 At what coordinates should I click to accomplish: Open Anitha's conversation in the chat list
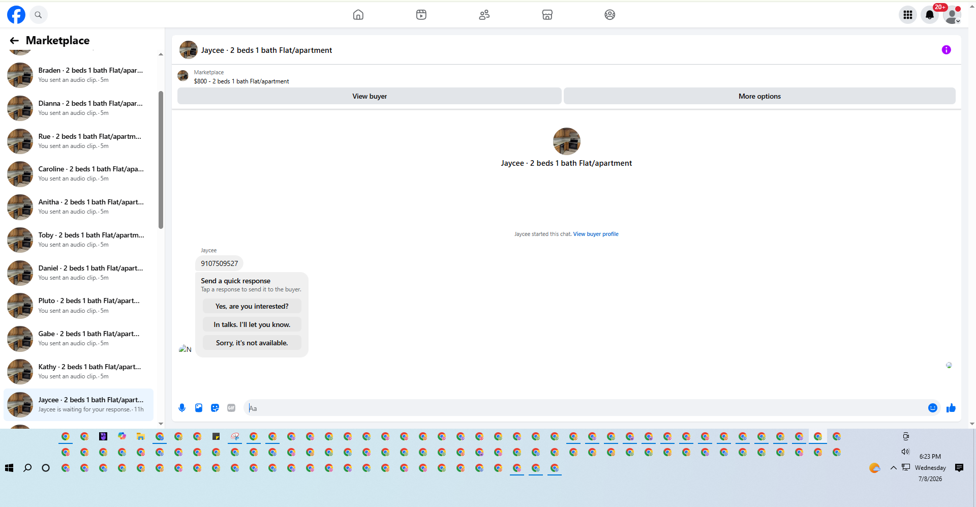(x=79, y=207)
